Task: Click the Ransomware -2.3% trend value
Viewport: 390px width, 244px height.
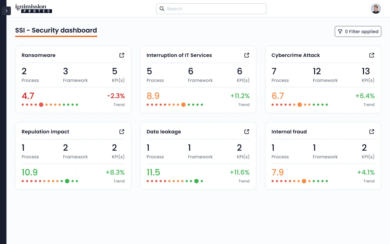Action: click(x=116, y=96)
